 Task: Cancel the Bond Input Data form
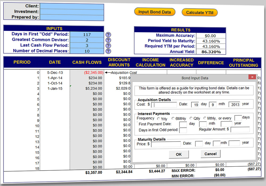point(210,154)
